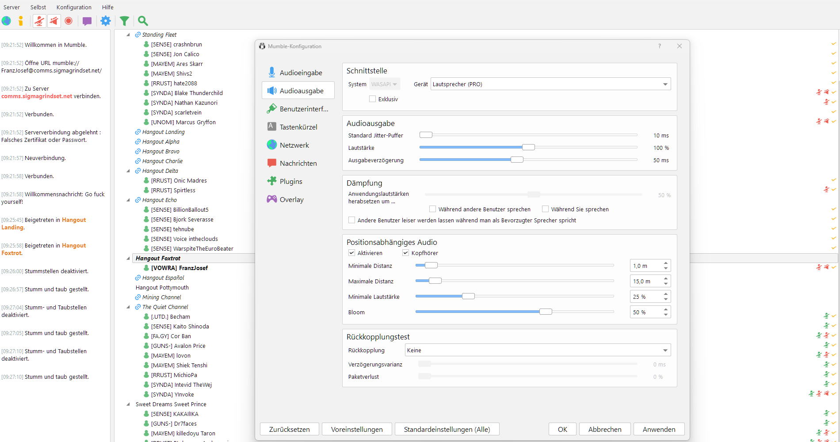
Task: Collapse The Quiet Channel tree node
Action: [128, 307]
